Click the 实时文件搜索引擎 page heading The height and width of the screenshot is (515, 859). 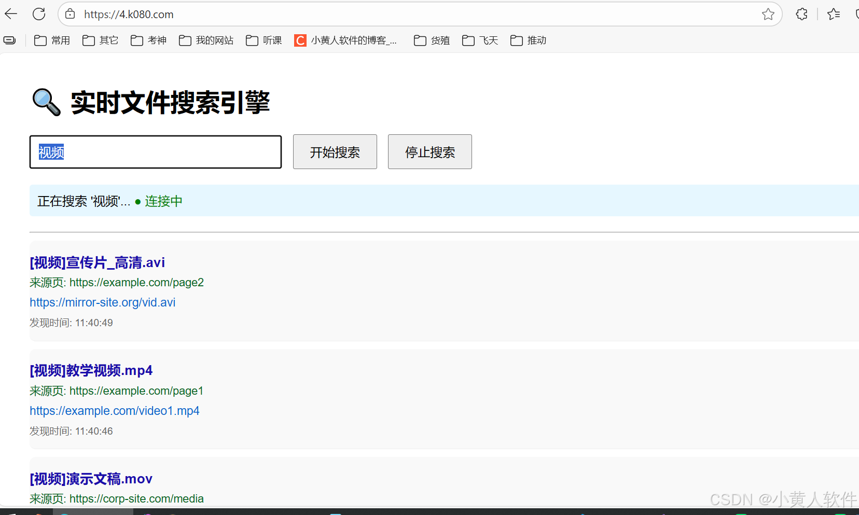(x=170, y=103)
